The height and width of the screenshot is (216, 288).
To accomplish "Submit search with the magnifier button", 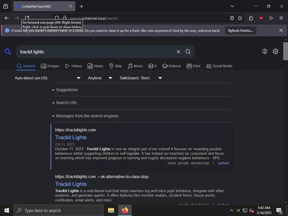I will point(188,52).
